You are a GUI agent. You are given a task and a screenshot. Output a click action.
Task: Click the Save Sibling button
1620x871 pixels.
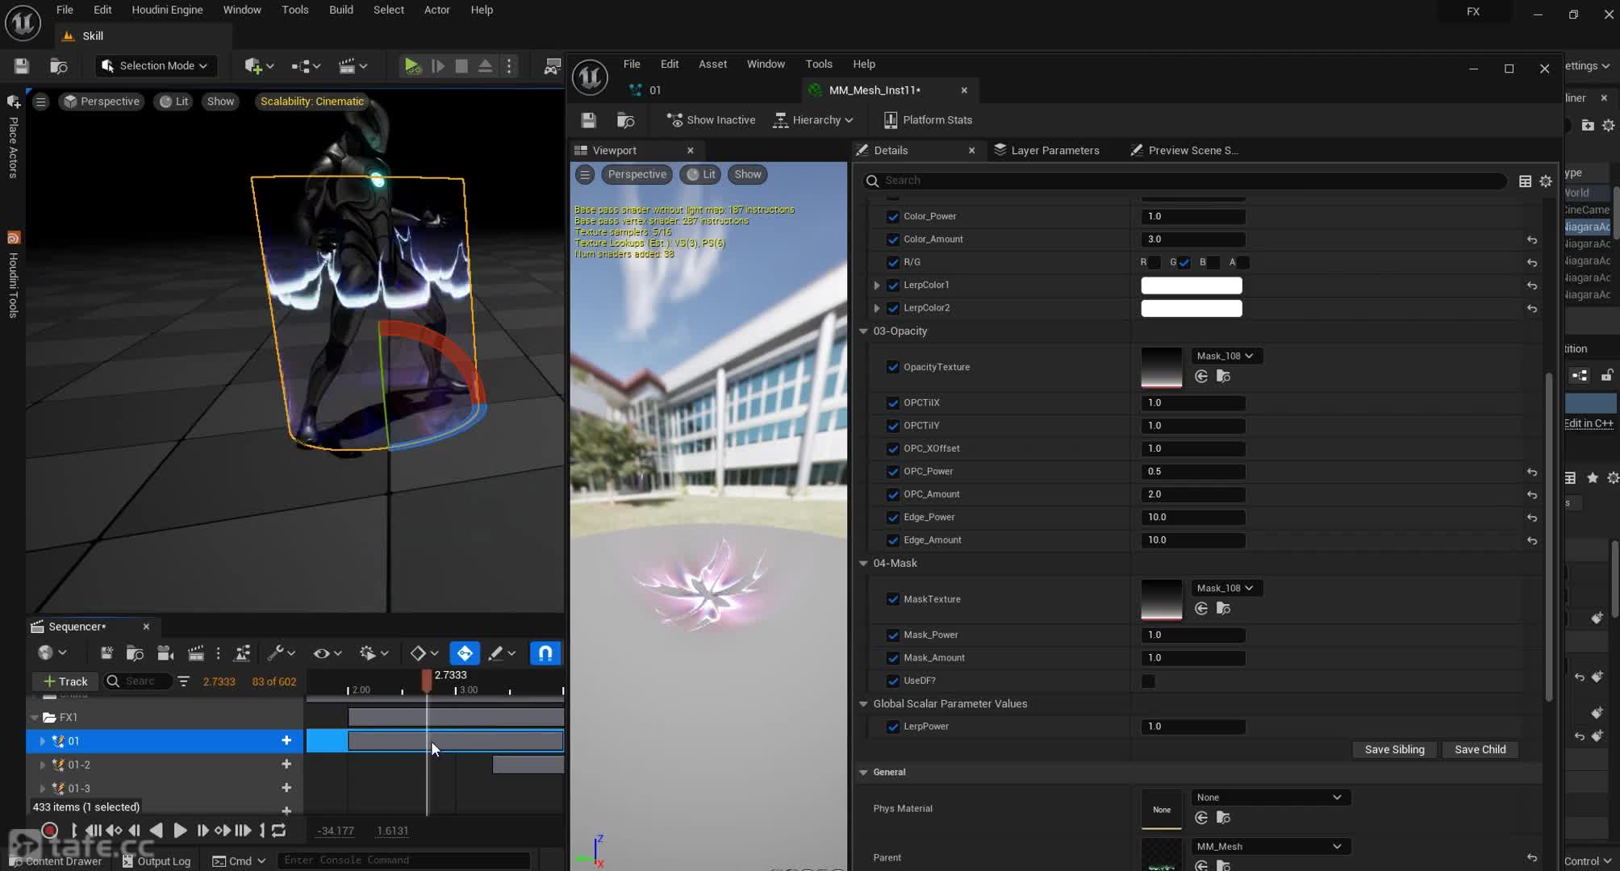[1394, 750]
